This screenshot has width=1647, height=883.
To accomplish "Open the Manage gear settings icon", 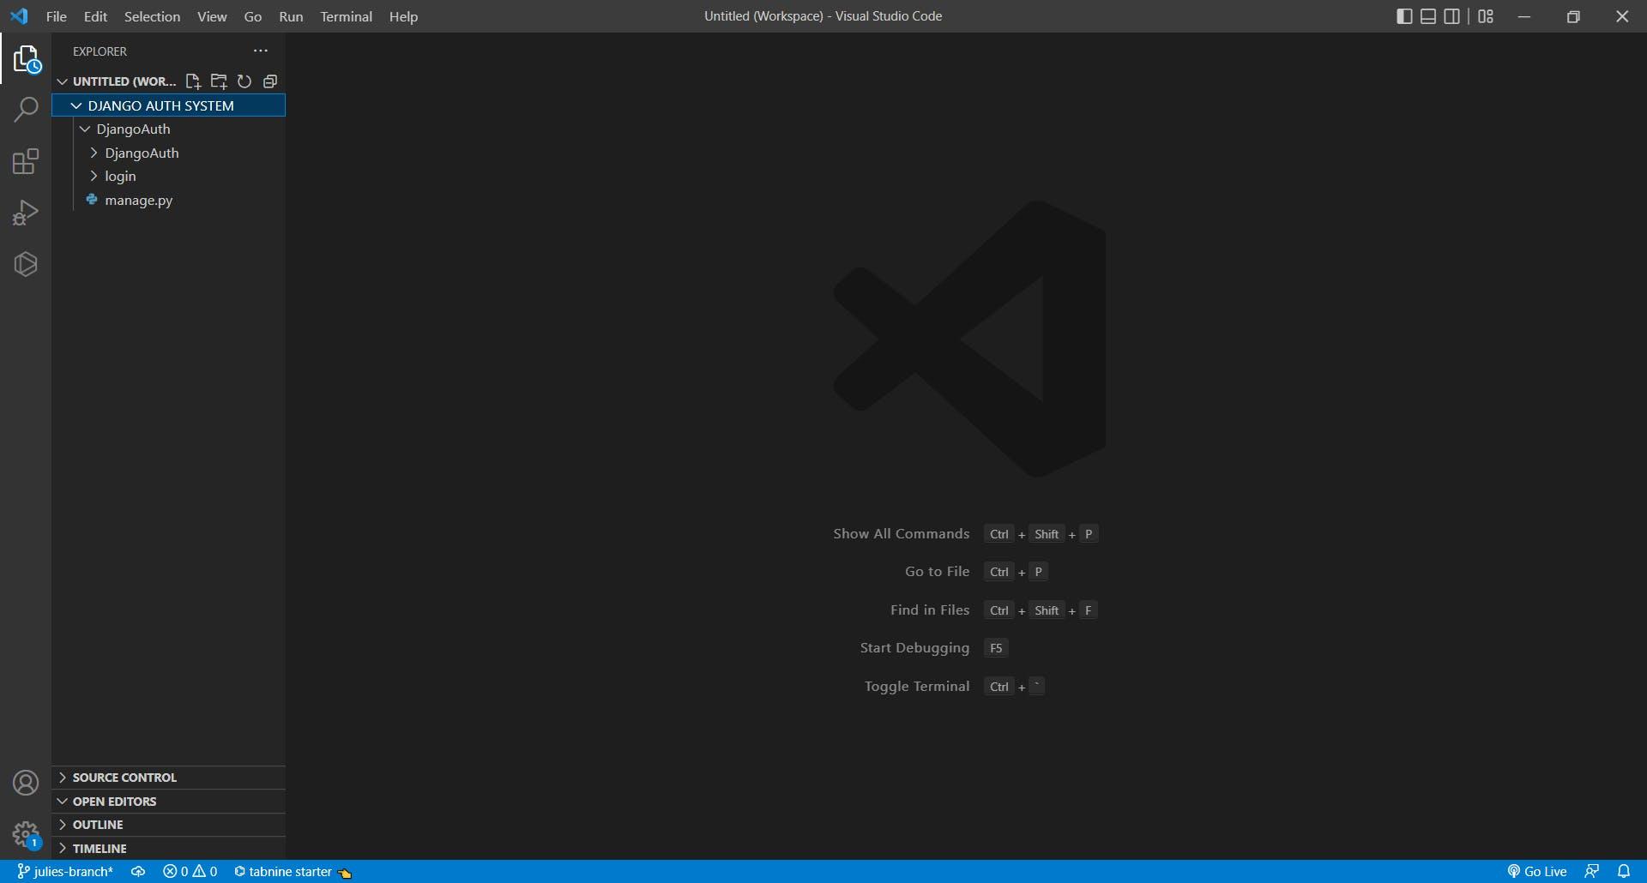I will coord(26,834).
